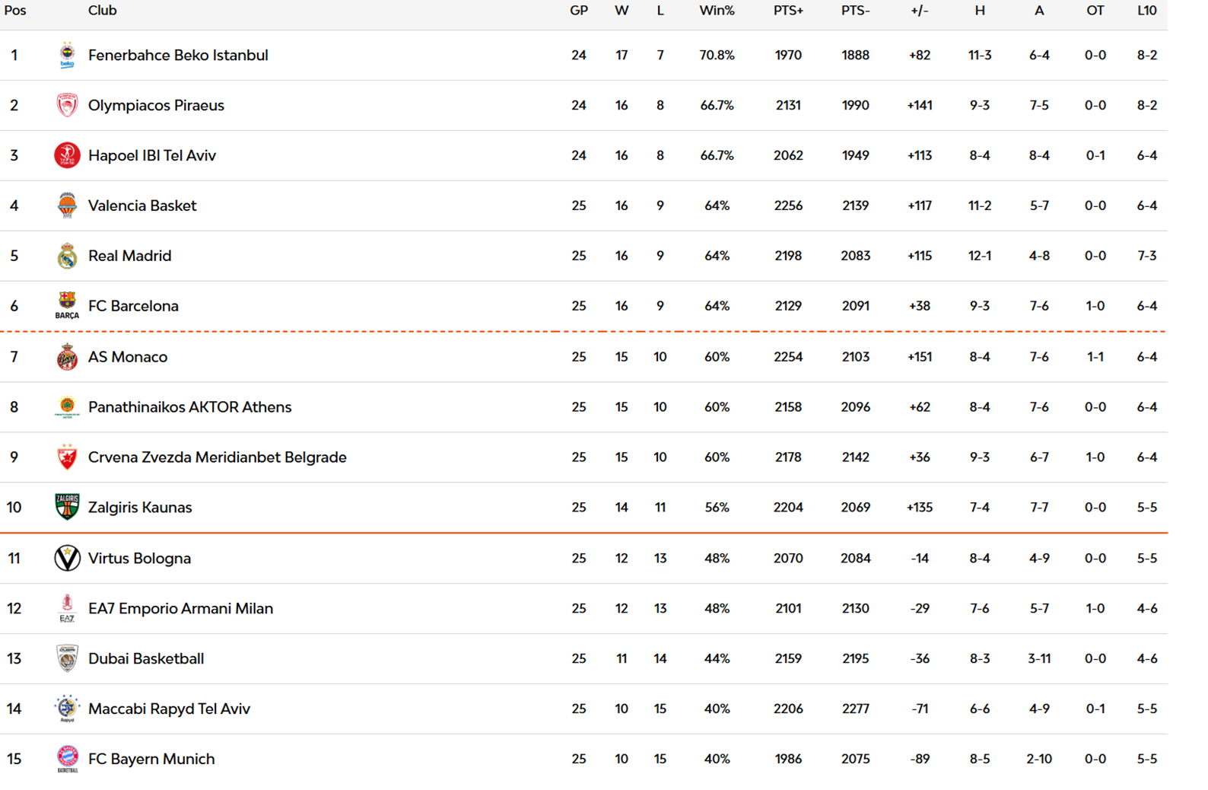Click the FC Bayern Munich basketball logo
Screen dimensions: 1208x790
pyautogui.click(x=67, y=759)
